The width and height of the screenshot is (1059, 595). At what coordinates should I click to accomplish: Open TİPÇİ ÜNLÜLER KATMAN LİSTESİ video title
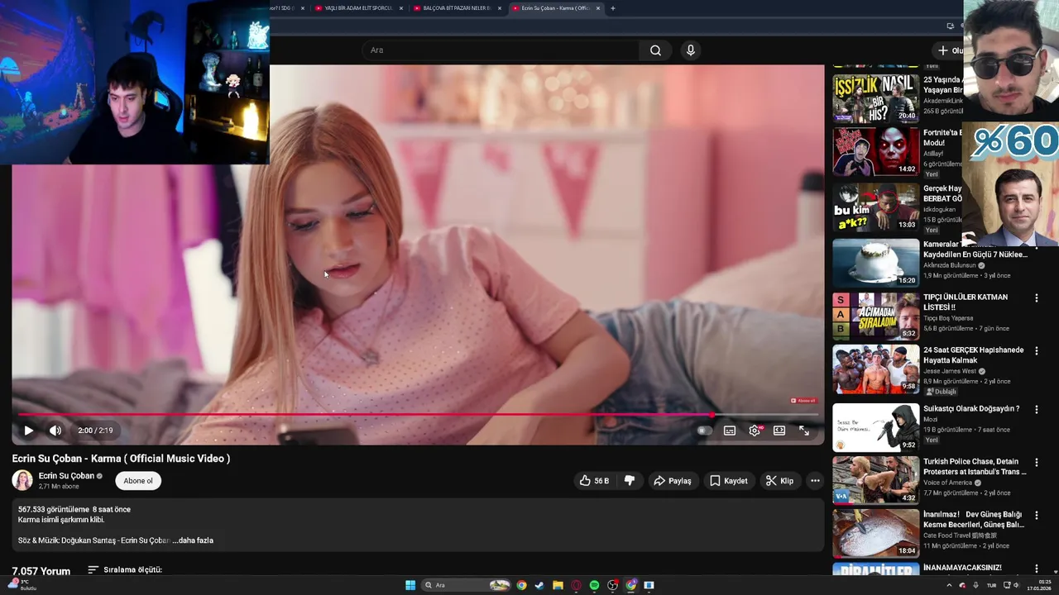coord(966,302)
